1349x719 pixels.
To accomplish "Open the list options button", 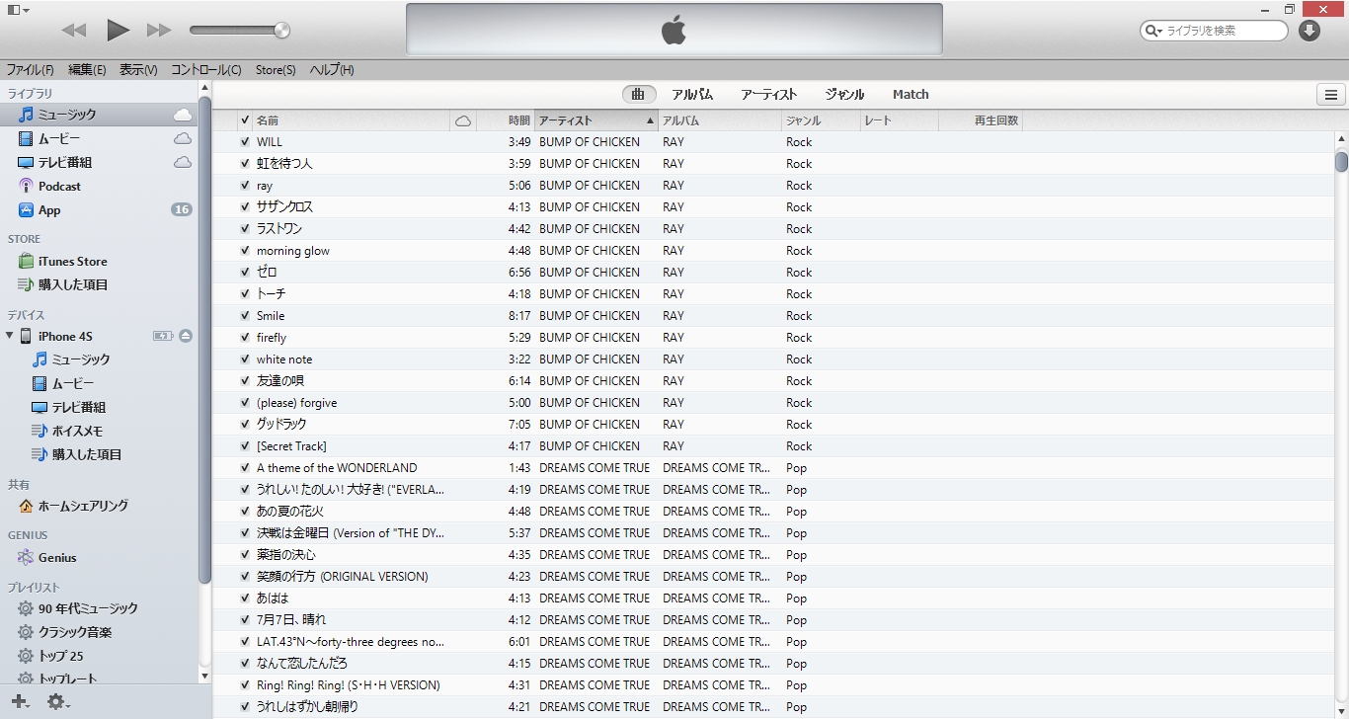I will (x=1331, y=95).
